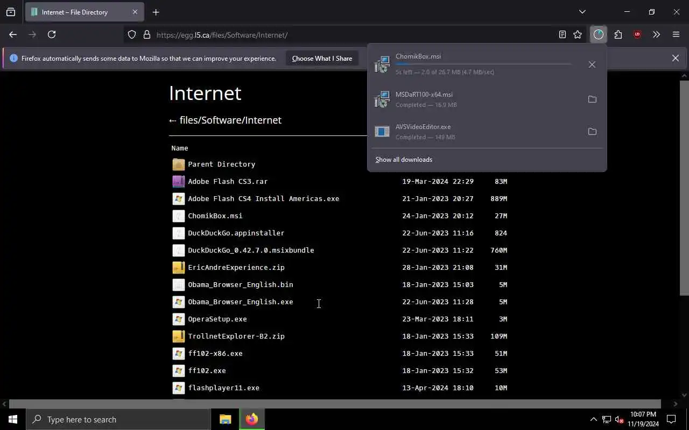The height and width of the screenshot is (430, 689).
Task: Download ff102.exe
Action: point(207,370)
